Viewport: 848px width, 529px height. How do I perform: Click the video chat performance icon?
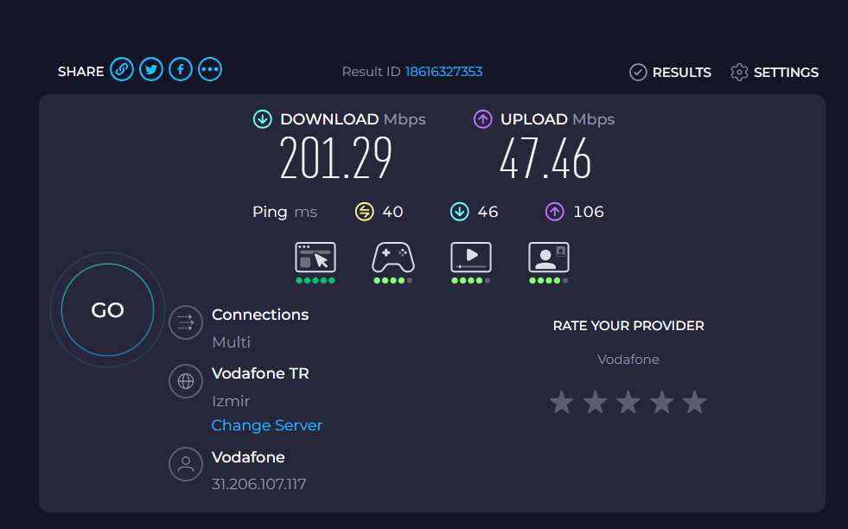click(549, 258)
